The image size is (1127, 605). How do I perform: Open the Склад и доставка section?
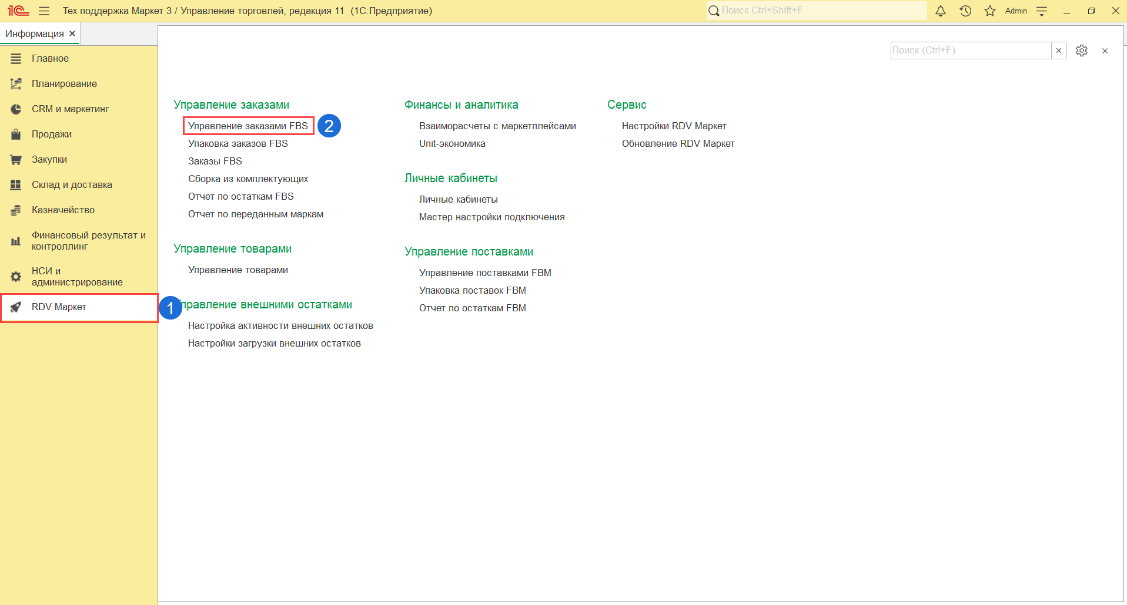(x=72, y=185)
